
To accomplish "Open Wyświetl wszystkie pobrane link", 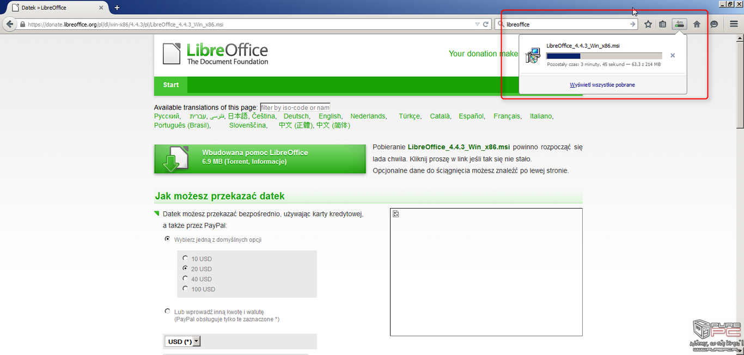I will click(x=602, y=85).
